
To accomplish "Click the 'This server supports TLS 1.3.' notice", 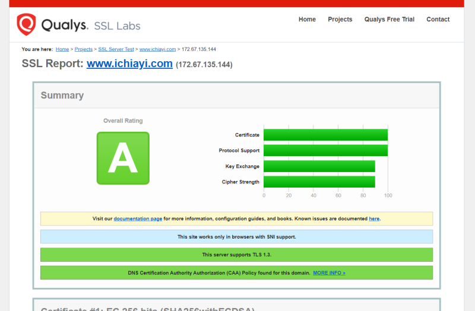I will click(236, 255).
